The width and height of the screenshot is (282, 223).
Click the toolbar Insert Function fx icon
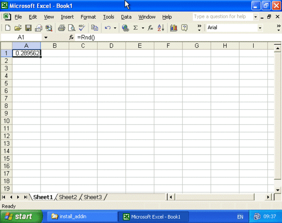pyautogui.click(x=150, y=28)
